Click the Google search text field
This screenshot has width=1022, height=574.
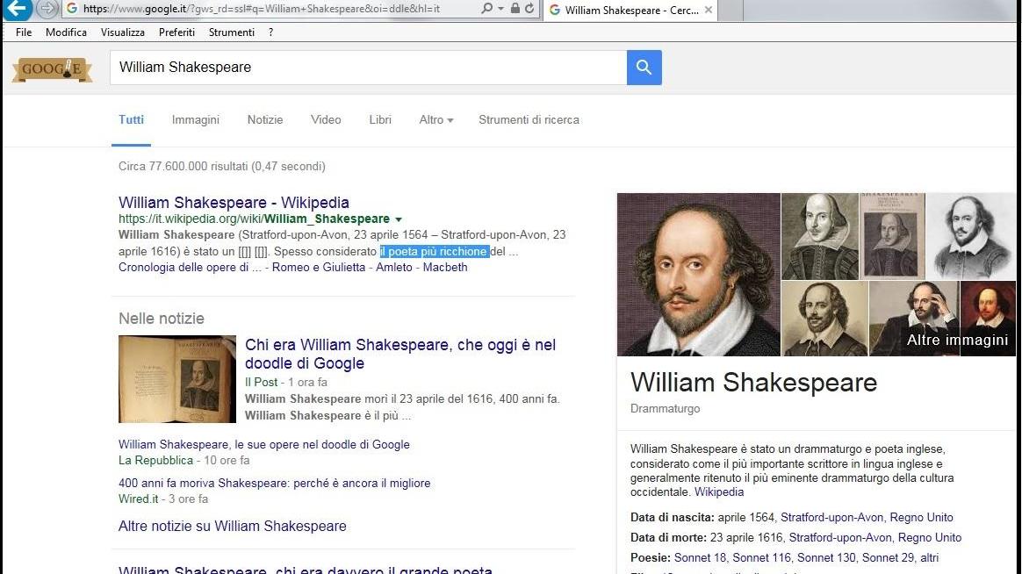[368, 67]
